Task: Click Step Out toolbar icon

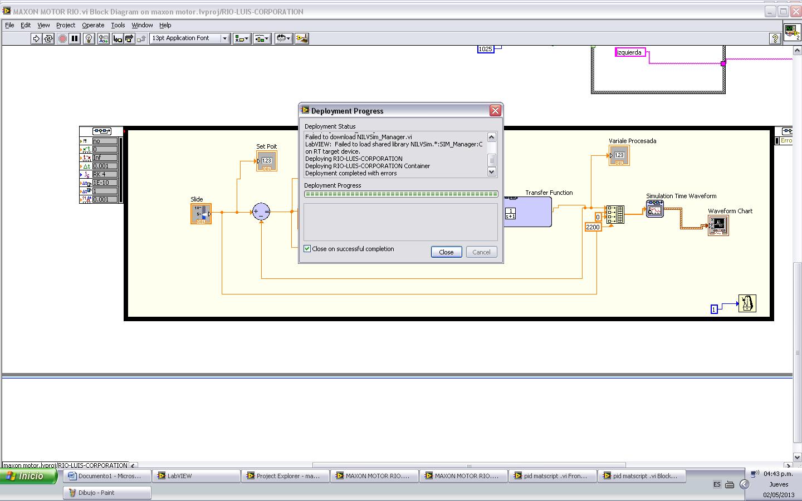Action: (x=141, y=38)
